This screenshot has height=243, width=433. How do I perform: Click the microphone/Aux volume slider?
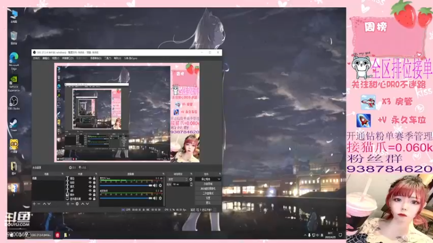[126, 186]
